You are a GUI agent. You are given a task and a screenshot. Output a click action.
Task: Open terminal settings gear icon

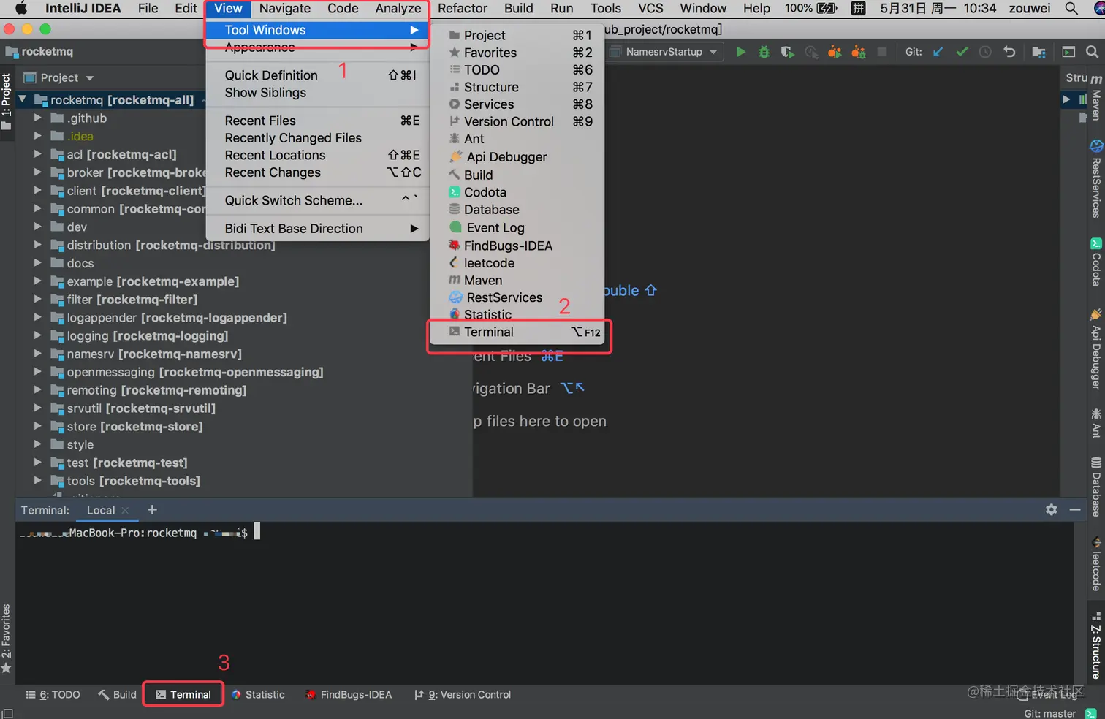click(1052, 510)
